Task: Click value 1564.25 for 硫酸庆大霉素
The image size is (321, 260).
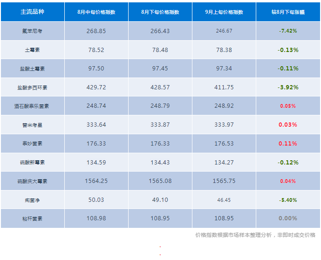Action: (96, 181)
